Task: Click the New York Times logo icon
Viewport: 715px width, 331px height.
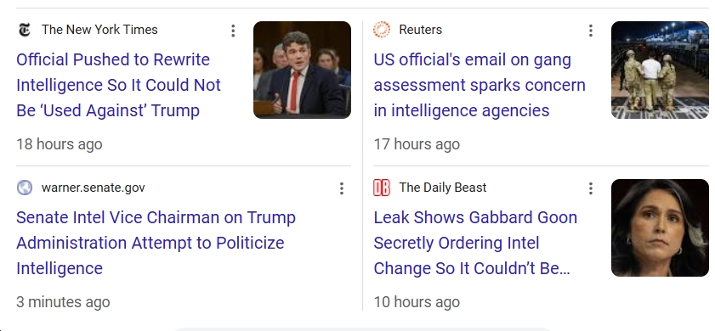Action: click(x=25, y=30)
